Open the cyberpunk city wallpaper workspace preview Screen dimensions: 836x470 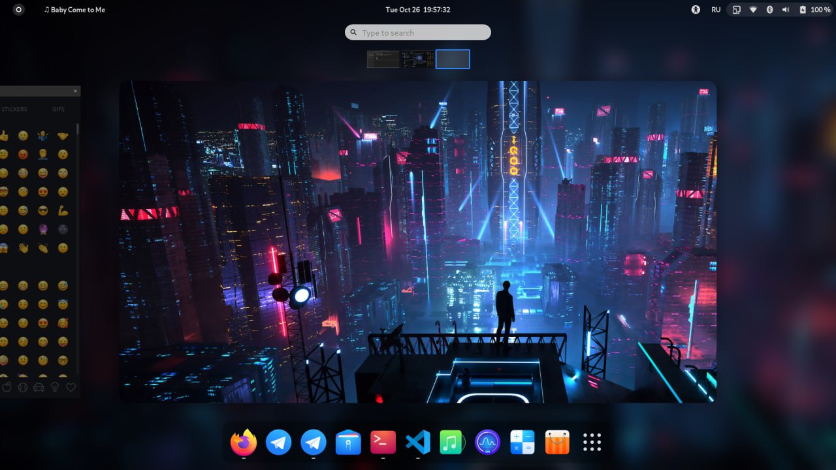pyautogui.click(x=418, y=242)
